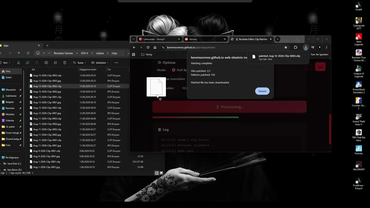Viewport: 370px width, 208px height.
Task: Select Rockstar Editor Clip Patcher tab
Action: coord(251,39)
